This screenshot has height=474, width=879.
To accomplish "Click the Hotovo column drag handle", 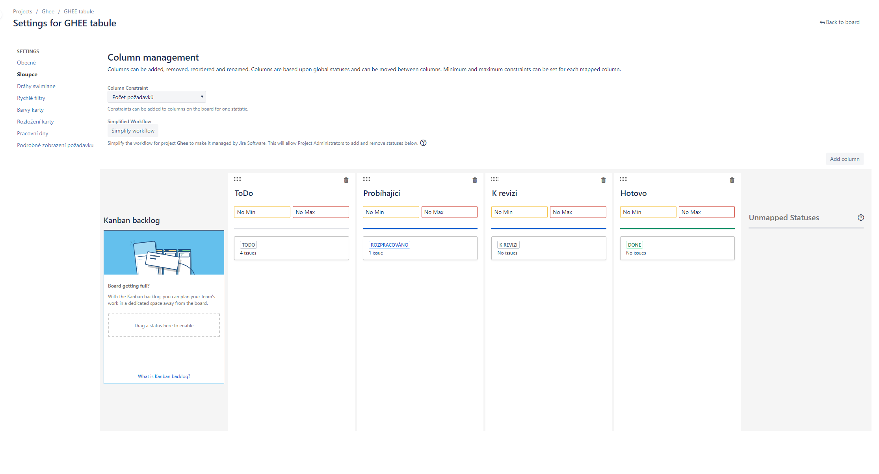I will pos(624,179).
